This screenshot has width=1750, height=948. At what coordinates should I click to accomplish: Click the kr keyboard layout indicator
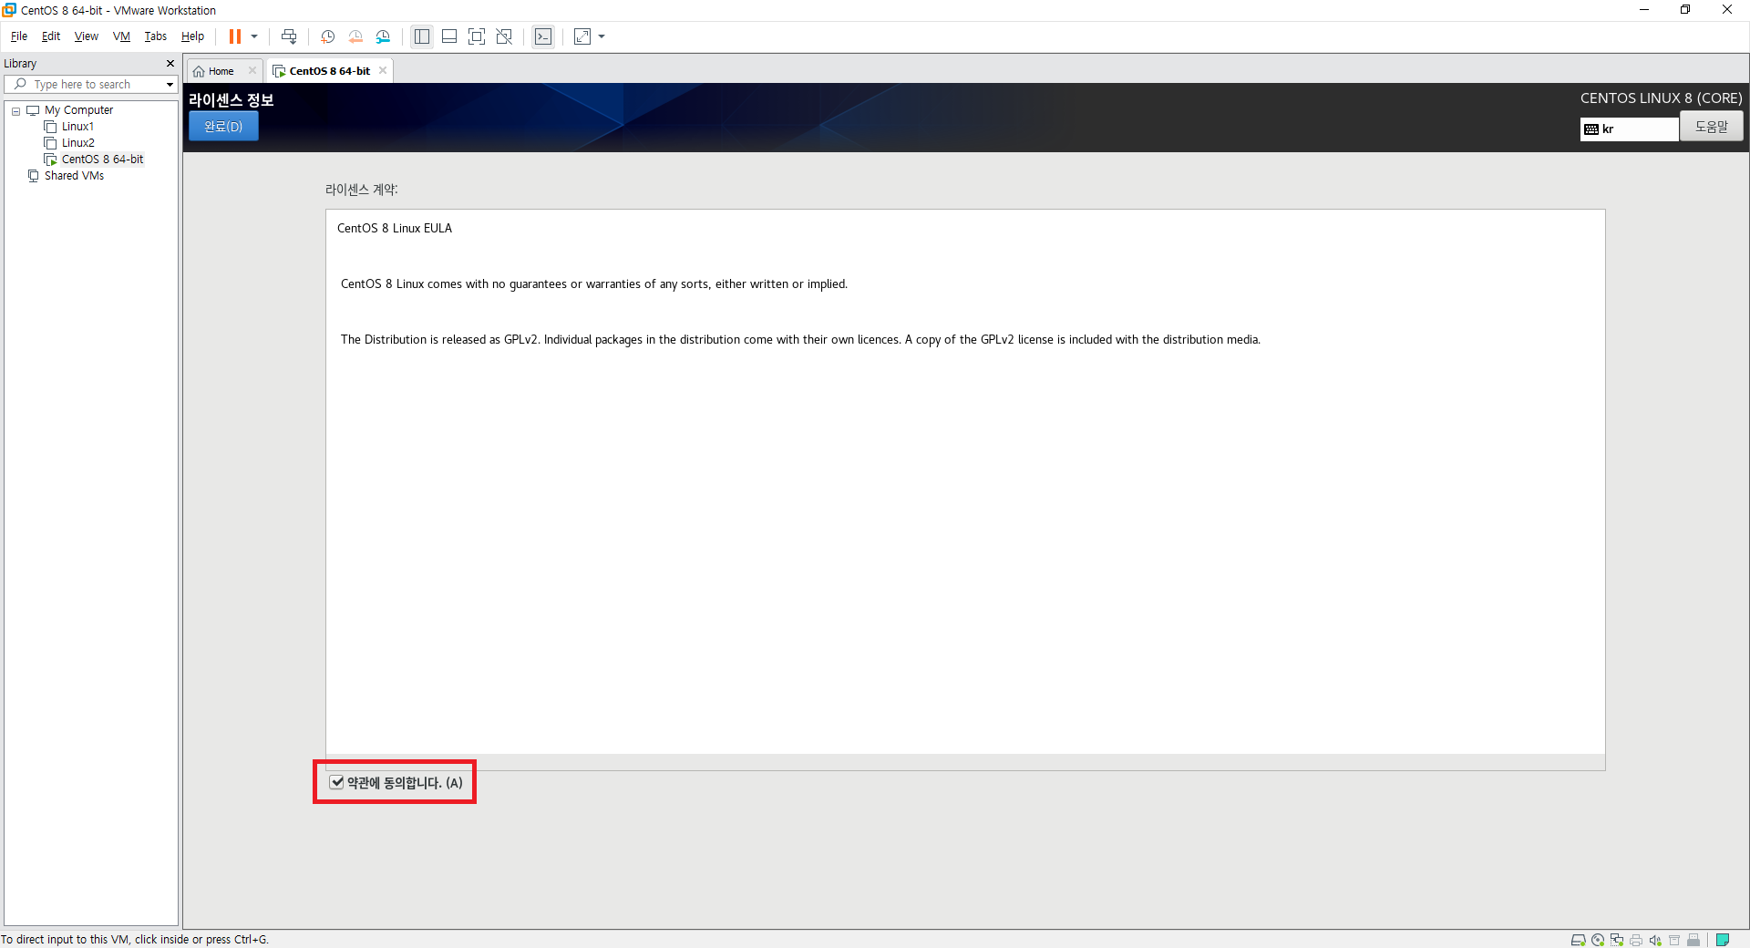tap(1629, 129)
